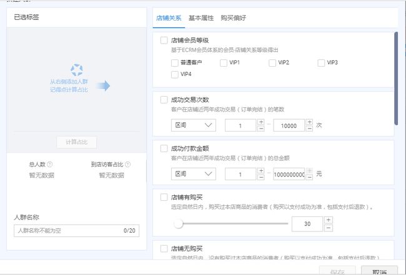Check the VIP4 option
406x275 pixels.
(x=174, y=74)
